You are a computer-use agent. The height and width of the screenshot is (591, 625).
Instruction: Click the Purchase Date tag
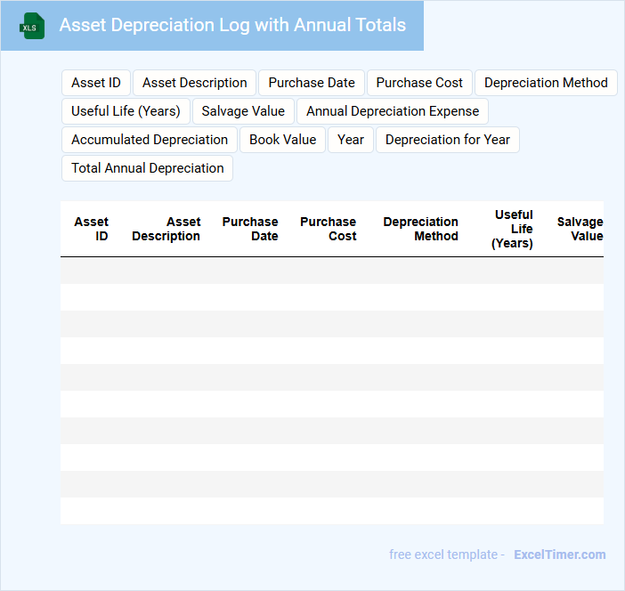pyautogui.click(x=312, y=83)
